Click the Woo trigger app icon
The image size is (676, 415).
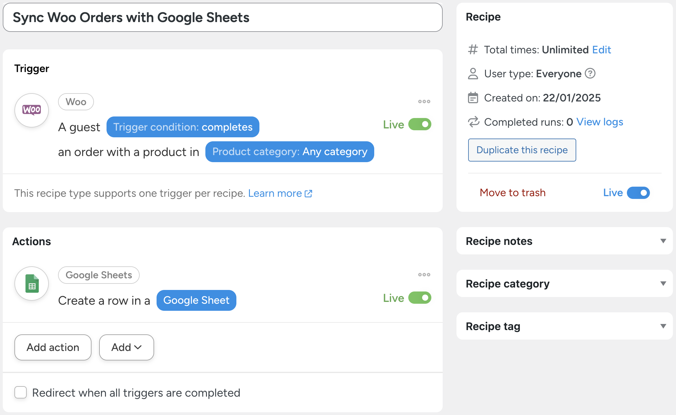pyautogui.click(x=31, y=110)
